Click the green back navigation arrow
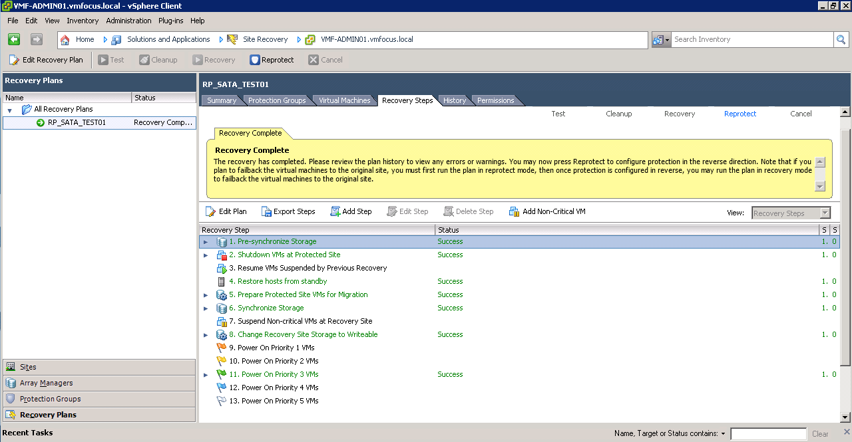Viewport: 852px width, 442px height. point(14,40)
